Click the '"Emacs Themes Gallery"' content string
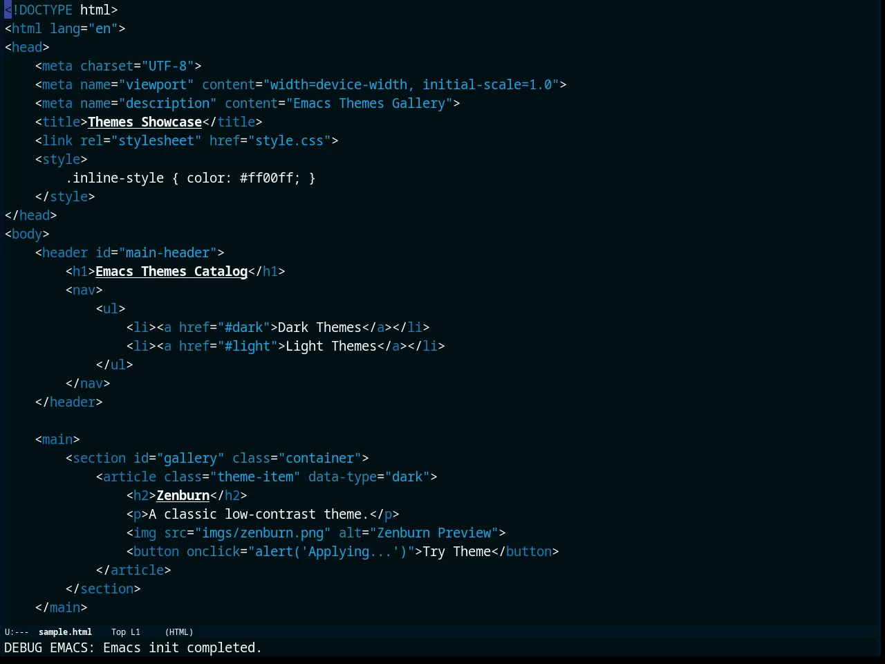Image resolution: width=885 pixels, height=664 pixels. tap(369, 104)
